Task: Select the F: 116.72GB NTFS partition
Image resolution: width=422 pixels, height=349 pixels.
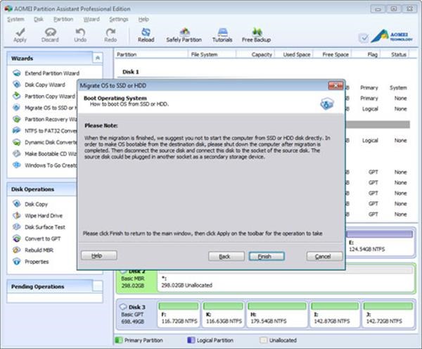Action: click(179, 314)
